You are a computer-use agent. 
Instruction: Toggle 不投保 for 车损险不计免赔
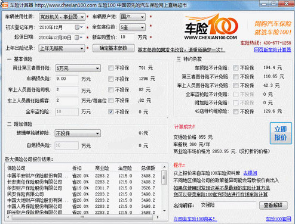click(236, 68)
